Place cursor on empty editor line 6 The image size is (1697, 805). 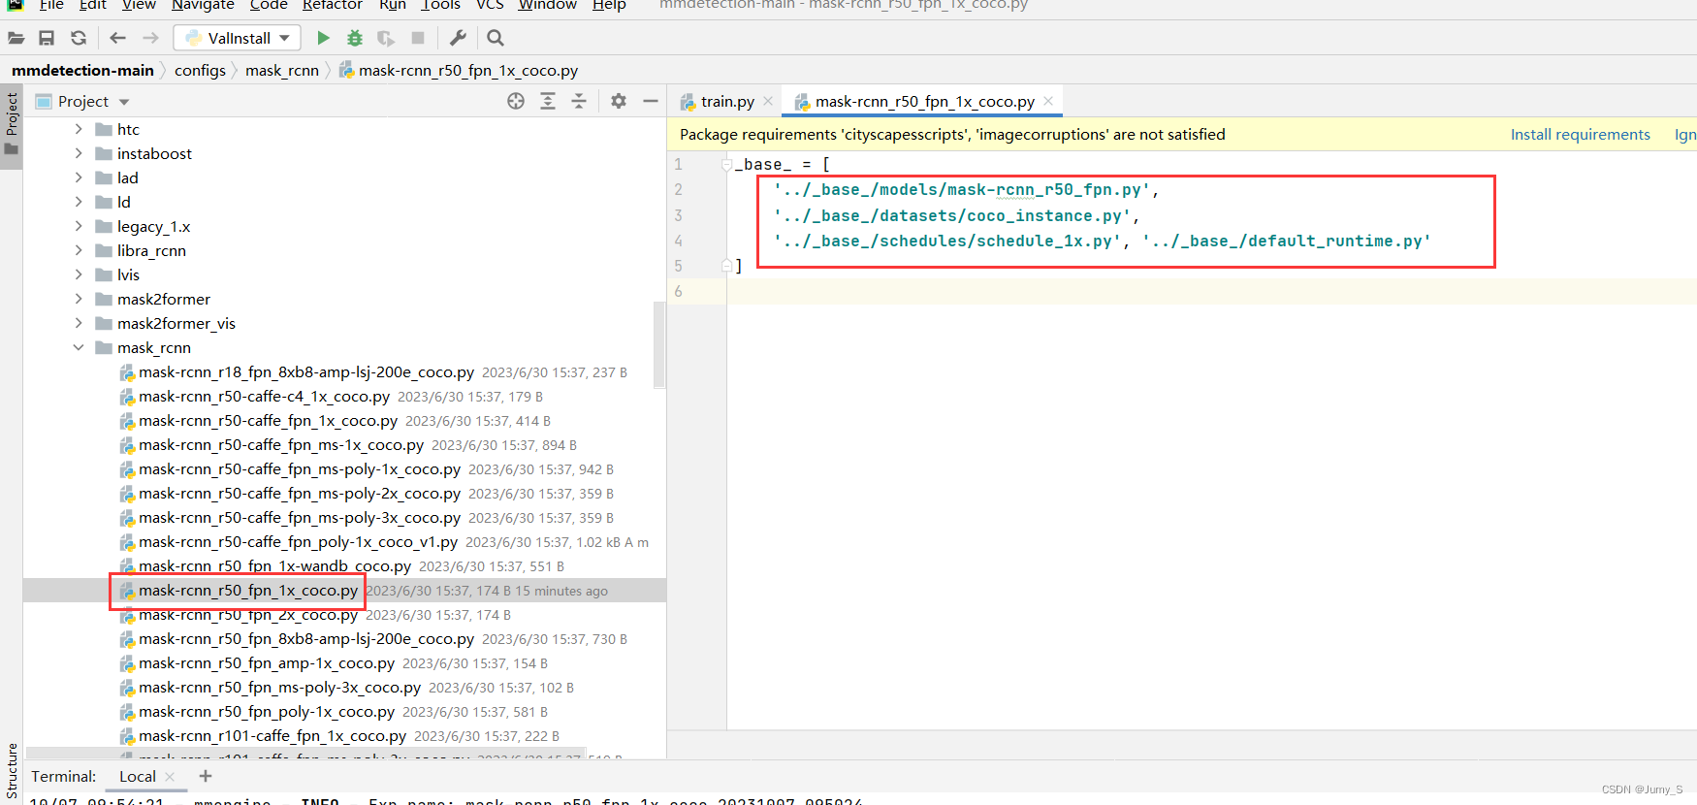1211,291
